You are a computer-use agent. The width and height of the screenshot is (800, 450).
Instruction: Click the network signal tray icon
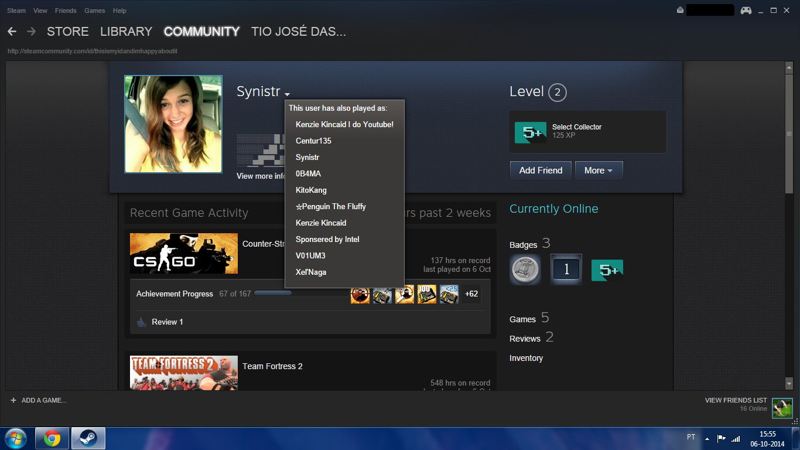coord(736,438)
